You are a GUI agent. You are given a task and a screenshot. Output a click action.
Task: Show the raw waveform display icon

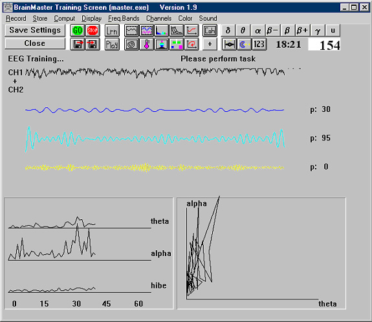click(132, 30)
